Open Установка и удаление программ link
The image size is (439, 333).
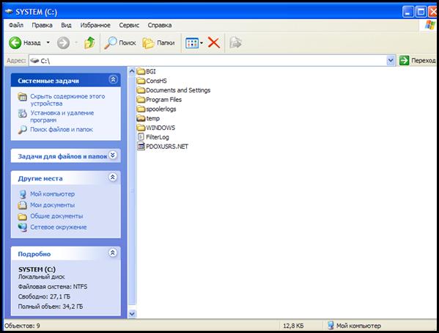[x=62, y=117]
